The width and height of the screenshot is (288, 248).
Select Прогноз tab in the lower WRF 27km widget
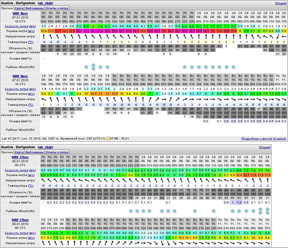(x=7, y=152)
